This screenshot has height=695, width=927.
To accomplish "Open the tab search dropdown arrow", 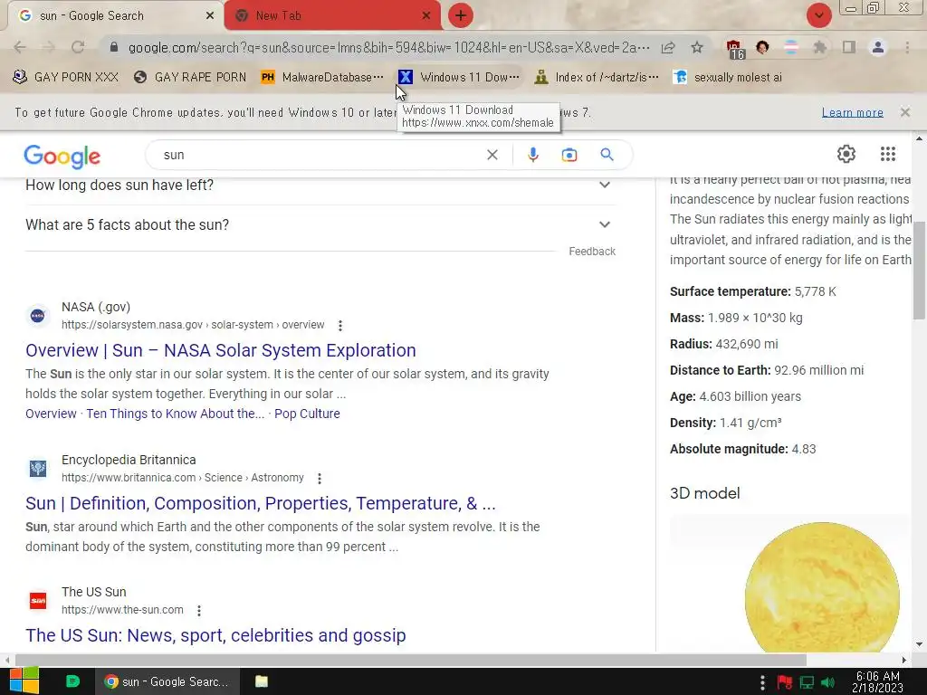I will coord(818,15).
